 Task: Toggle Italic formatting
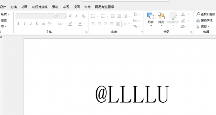pyautogui.click(x=24, y=24)
